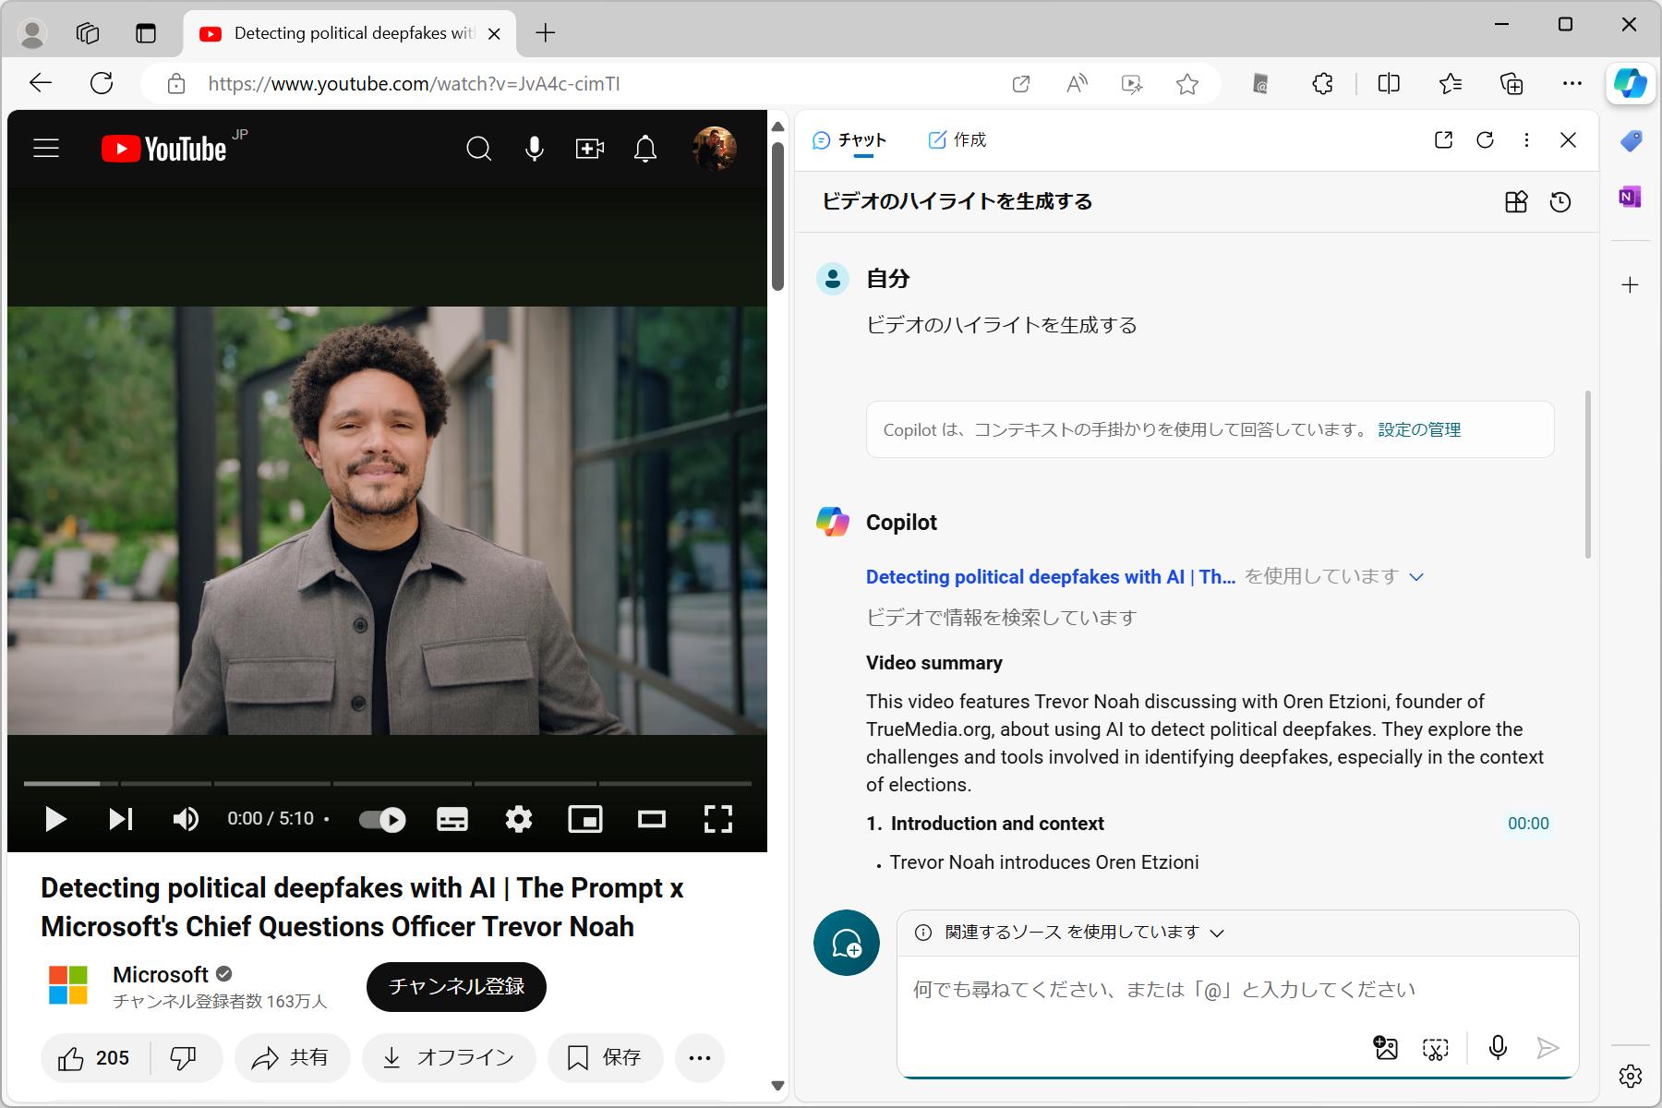Start a new Copilot topic
Image resolution: width=1662 pixels, height=1108 pixels.
[847, 943]
